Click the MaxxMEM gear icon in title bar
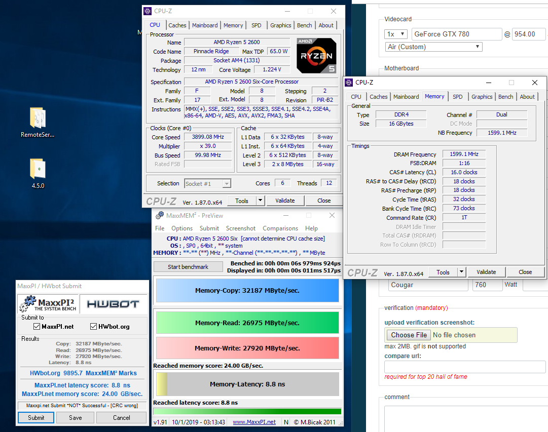 [x=160, y=215]
